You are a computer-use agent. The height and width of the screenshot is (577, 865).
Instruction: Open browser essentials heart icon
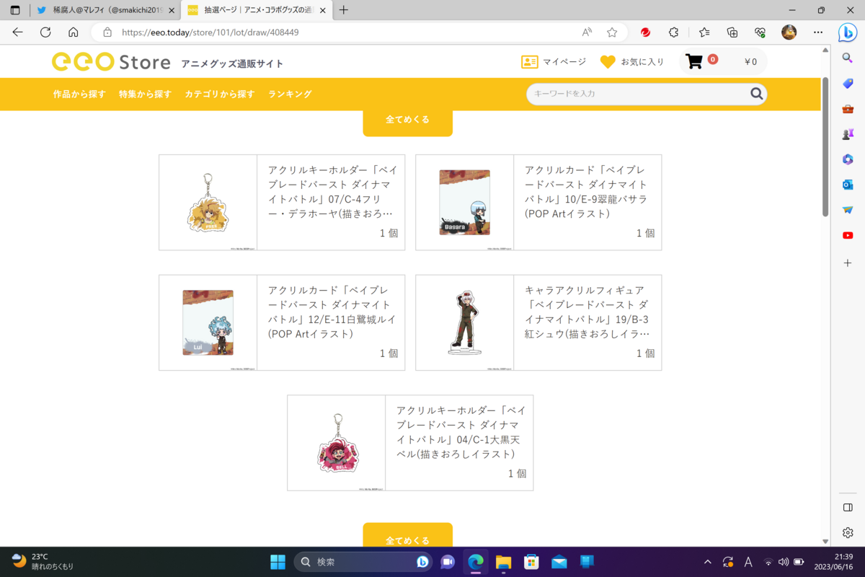(x=760, y=32)
